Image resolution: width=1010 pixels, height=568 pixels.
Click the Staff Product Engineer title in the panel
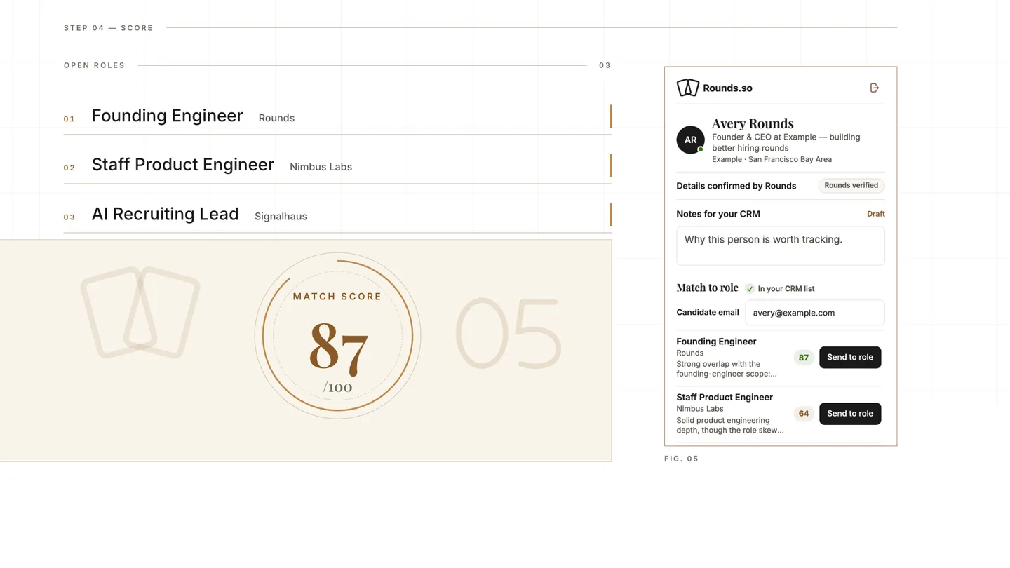click(725, 397)
